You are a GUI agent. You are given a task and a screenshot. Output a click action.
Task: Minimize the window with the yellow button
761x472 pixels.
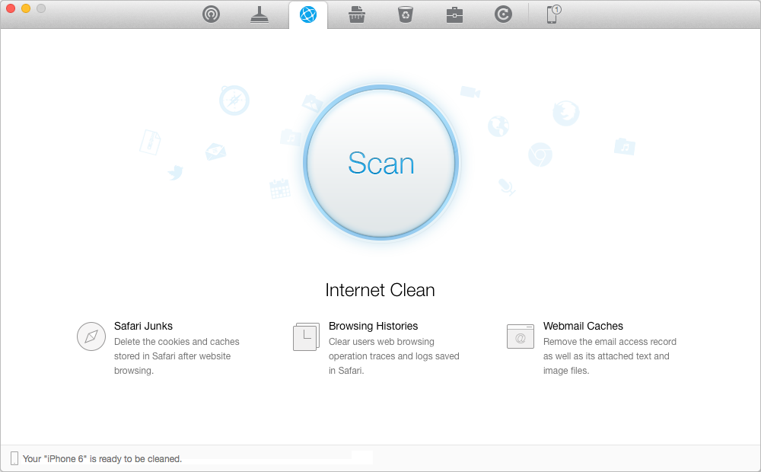click(26, 8)
